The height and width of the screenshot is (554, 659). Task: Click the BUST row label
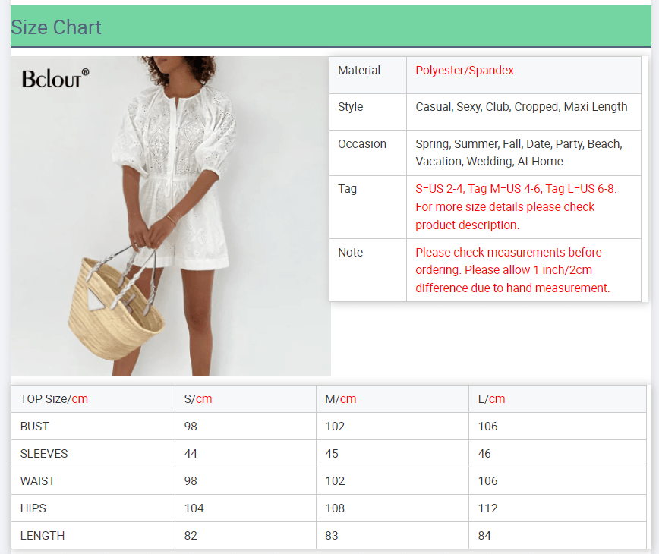[x=32, y=426]
